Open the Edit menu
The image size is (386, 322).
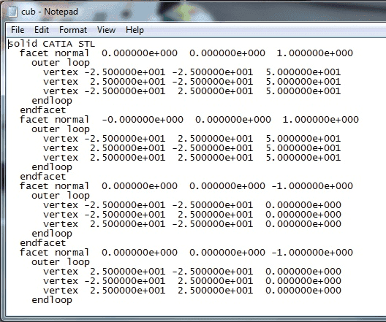tap(42, 30)
